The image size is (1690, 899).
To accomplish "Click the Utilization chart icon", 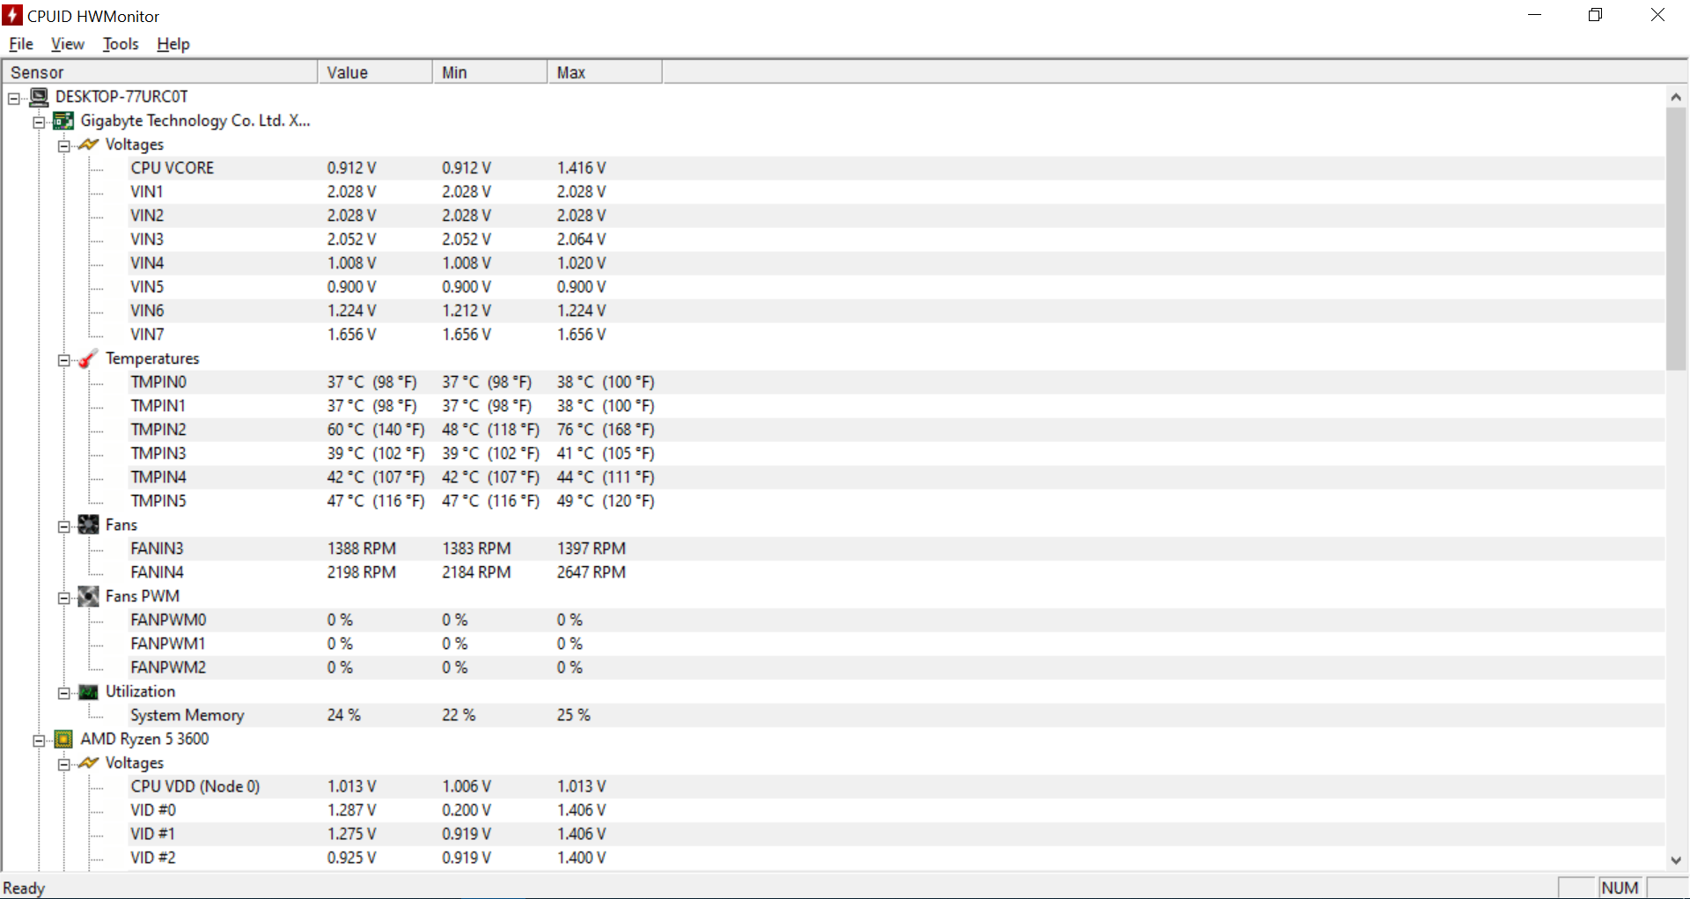I will [x=88, y=692].
